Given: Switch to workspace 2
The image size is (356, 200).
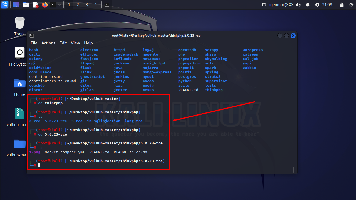Looking at the screenshot, I should click(78, 5).
